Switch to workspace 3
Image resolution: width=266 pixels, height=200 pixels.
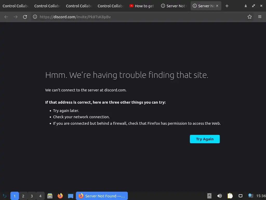coord(32,196)
